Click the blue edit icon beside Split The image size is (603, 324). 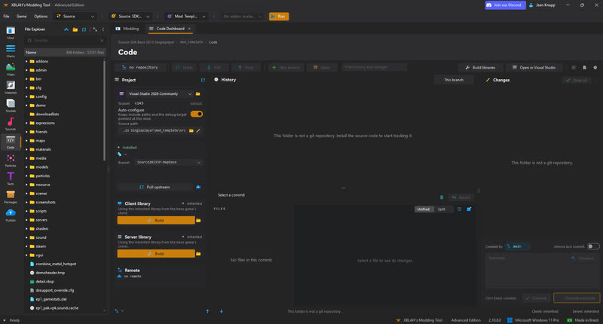point(469,209)
